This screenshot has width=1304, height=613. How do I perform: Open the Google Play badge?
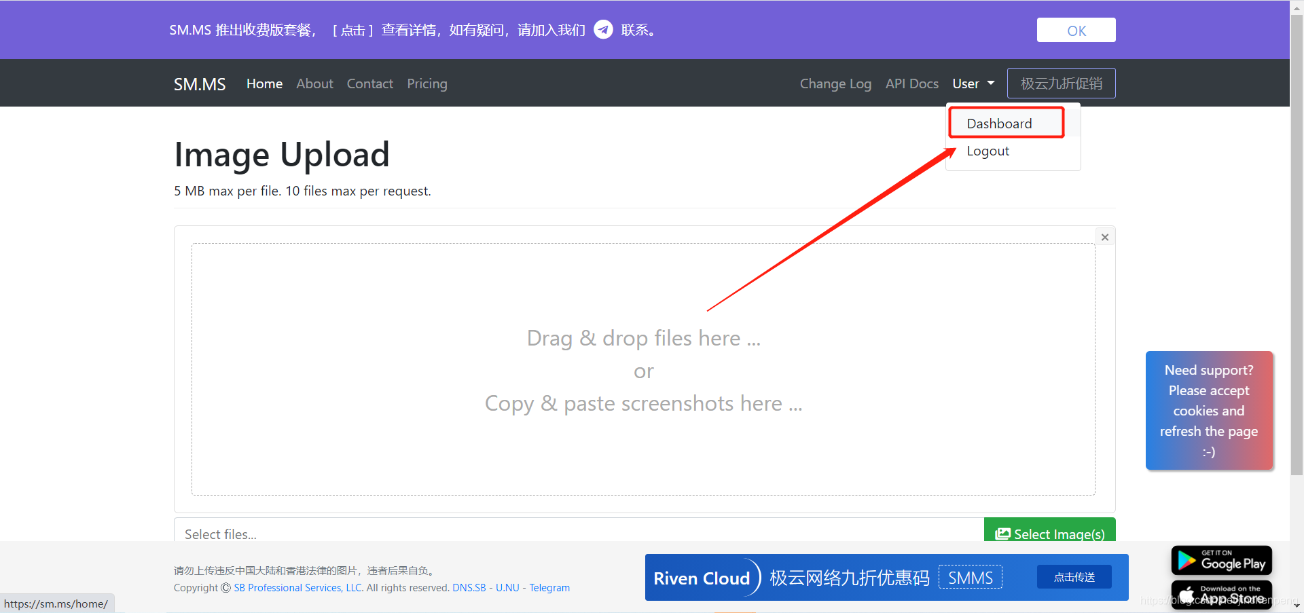1221,561
